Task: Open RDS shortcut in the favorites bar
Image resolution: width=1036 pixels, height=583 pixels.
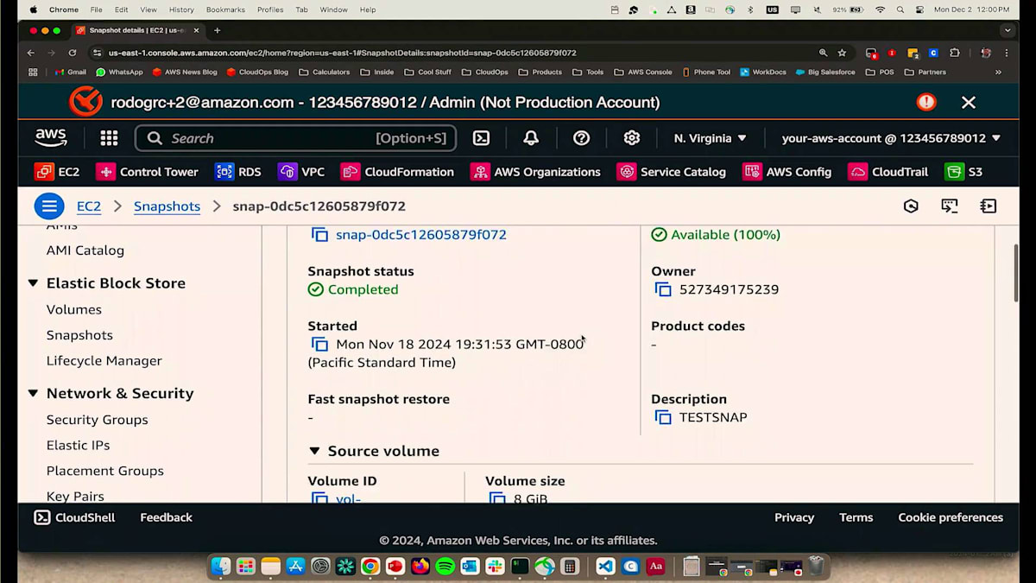Action: coord(237,172)
